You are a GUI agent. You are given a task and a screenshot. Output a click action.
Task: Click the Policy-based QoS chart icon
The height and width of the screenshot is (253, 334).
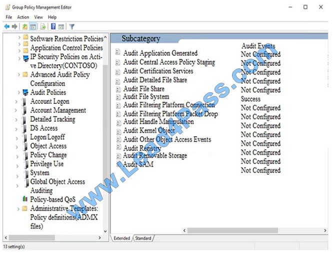click(25, 199)
